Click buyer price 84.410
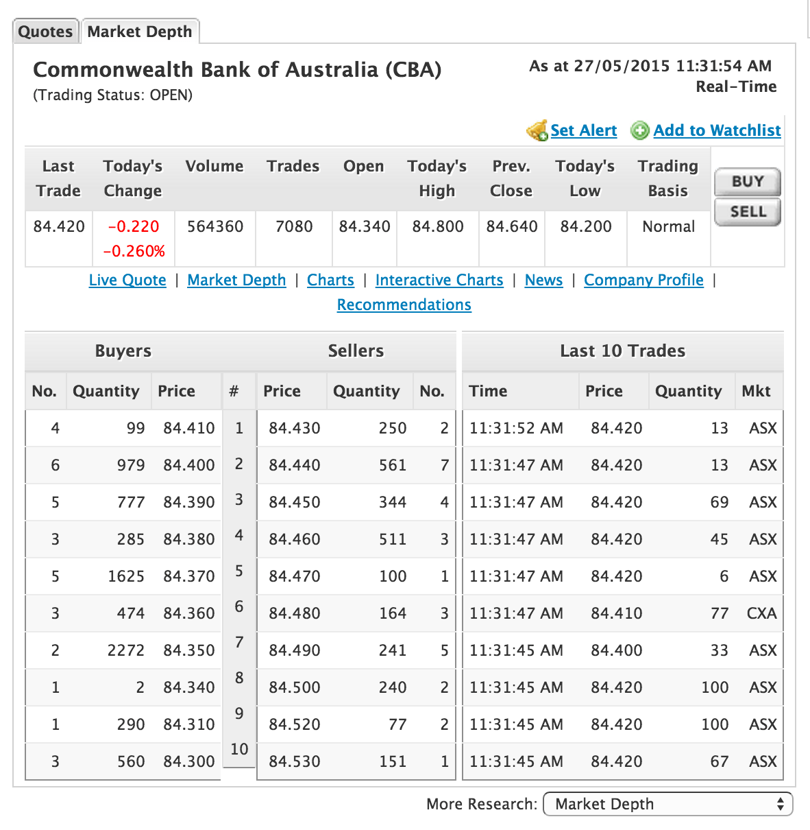The width and height of the screenshot is (810, 830). tap(189, 428)
